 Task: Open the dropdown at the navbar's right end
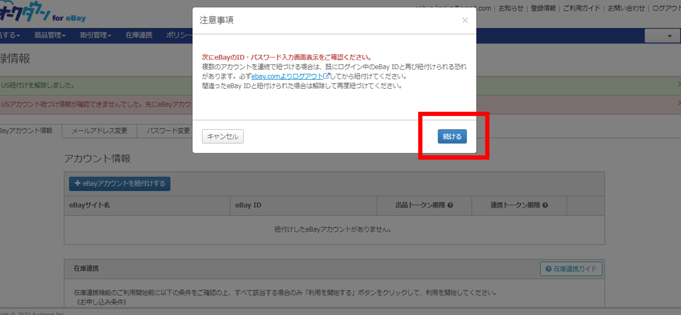[662, 36]
